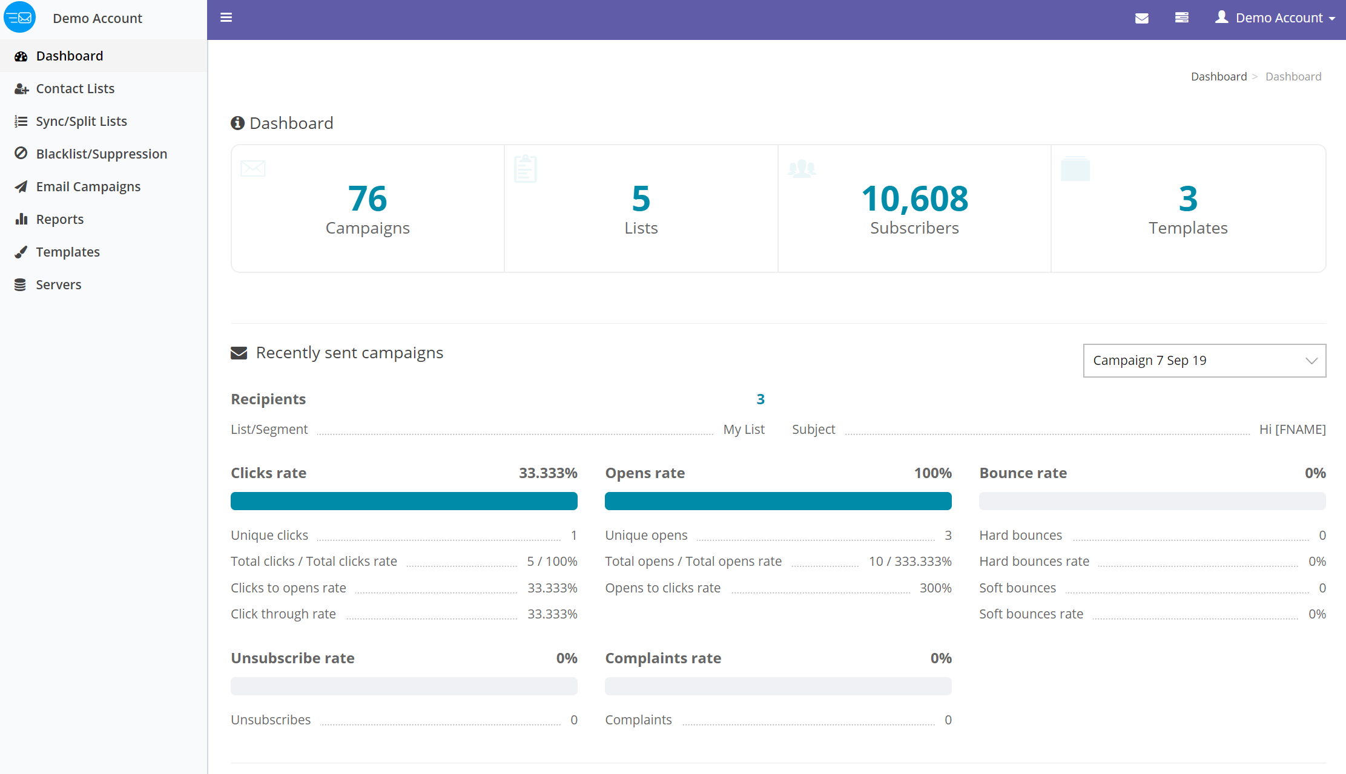Click the people icon in Subscribers card

[x=802, y=168]
